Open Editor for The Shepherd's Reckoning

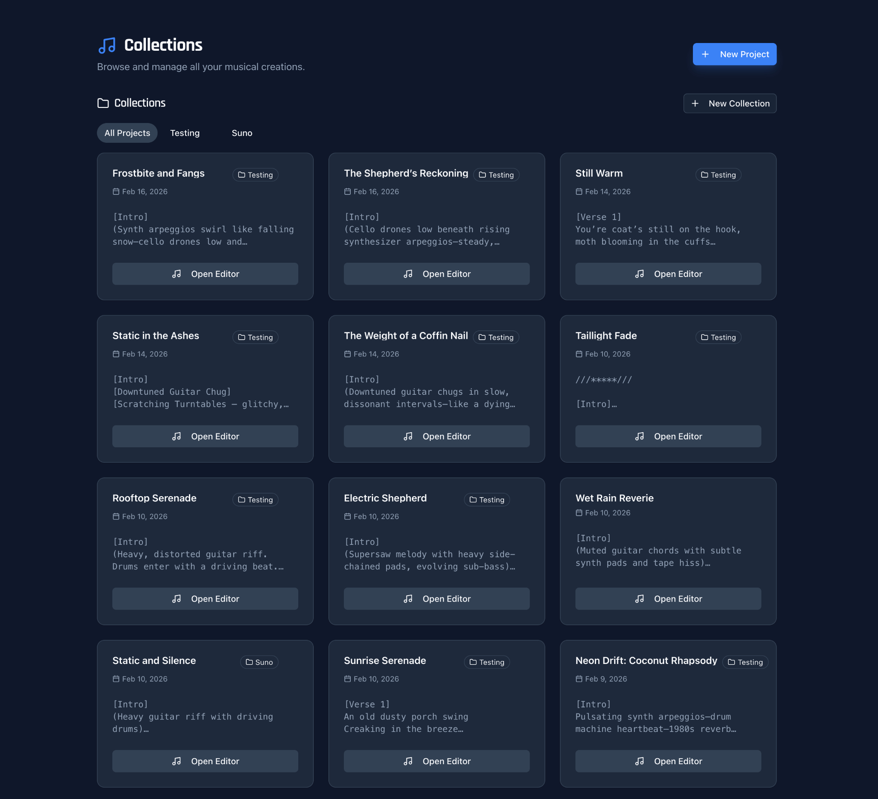pos(436,274)
